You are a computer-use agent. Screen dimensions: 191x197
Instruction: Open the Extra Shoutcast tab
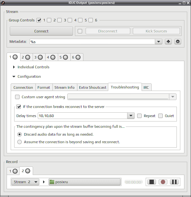[x=93, y=87]
